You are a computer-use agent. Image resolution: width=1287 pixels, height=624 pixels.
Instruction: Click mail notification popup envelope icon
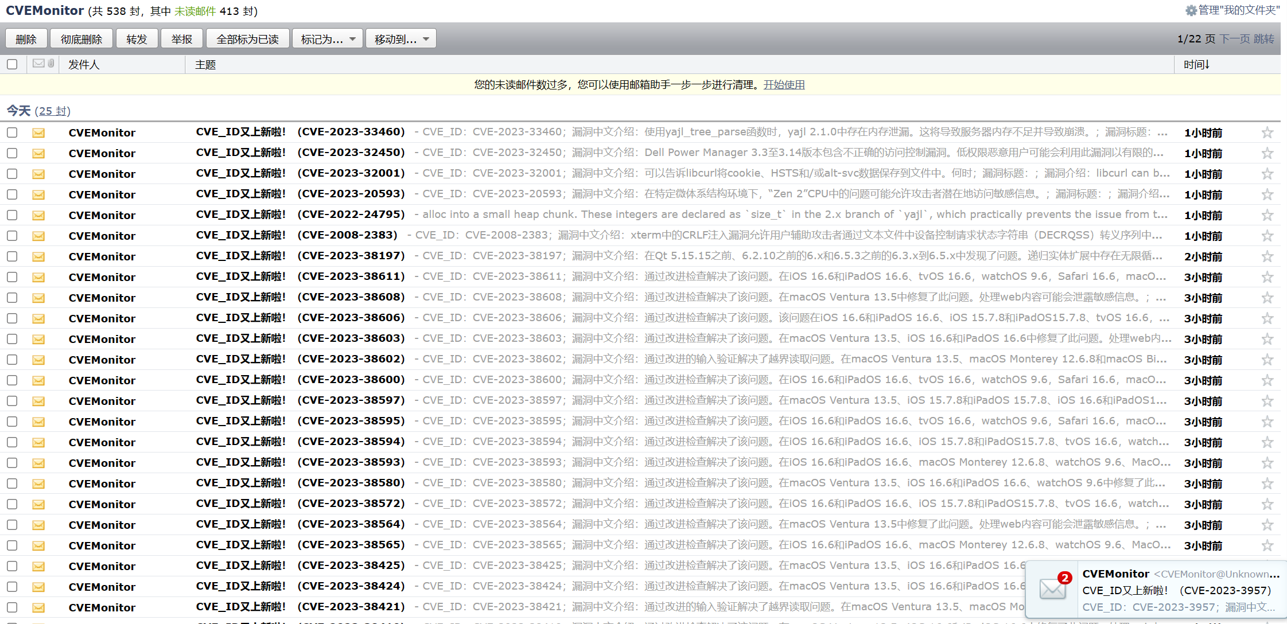pyautogui.click(x=1053, y=588)
